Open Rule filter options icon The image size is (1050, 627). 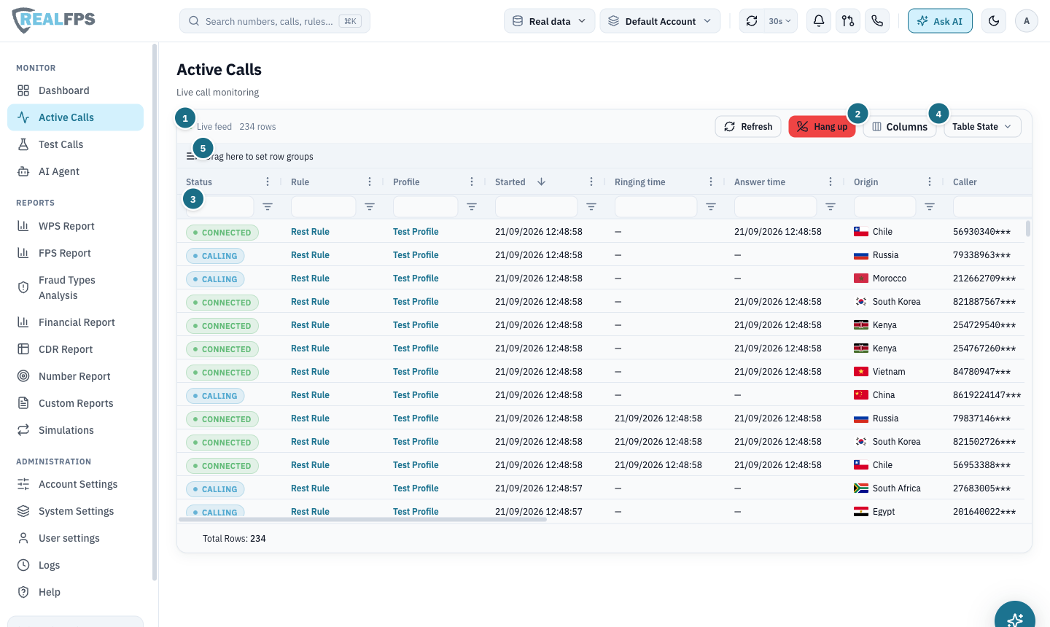pos(370,207)
